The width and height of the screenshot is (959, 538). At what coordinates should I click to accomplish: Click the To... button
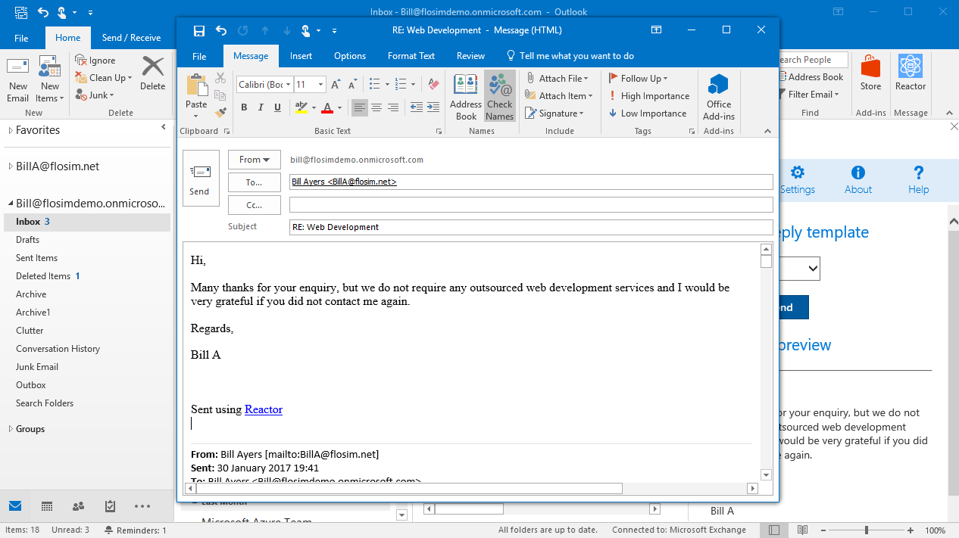pyautogui.click(x=255, y=182)
